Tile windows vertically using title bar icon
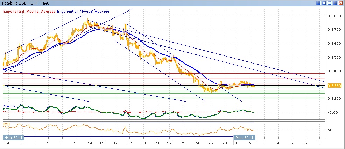The height and width of the screenshot is (149, 345). point(324,3)
